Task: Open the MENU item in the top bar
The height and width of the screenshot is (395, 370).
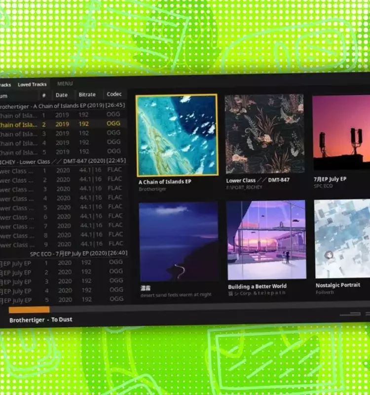Action: click(65, 83)
